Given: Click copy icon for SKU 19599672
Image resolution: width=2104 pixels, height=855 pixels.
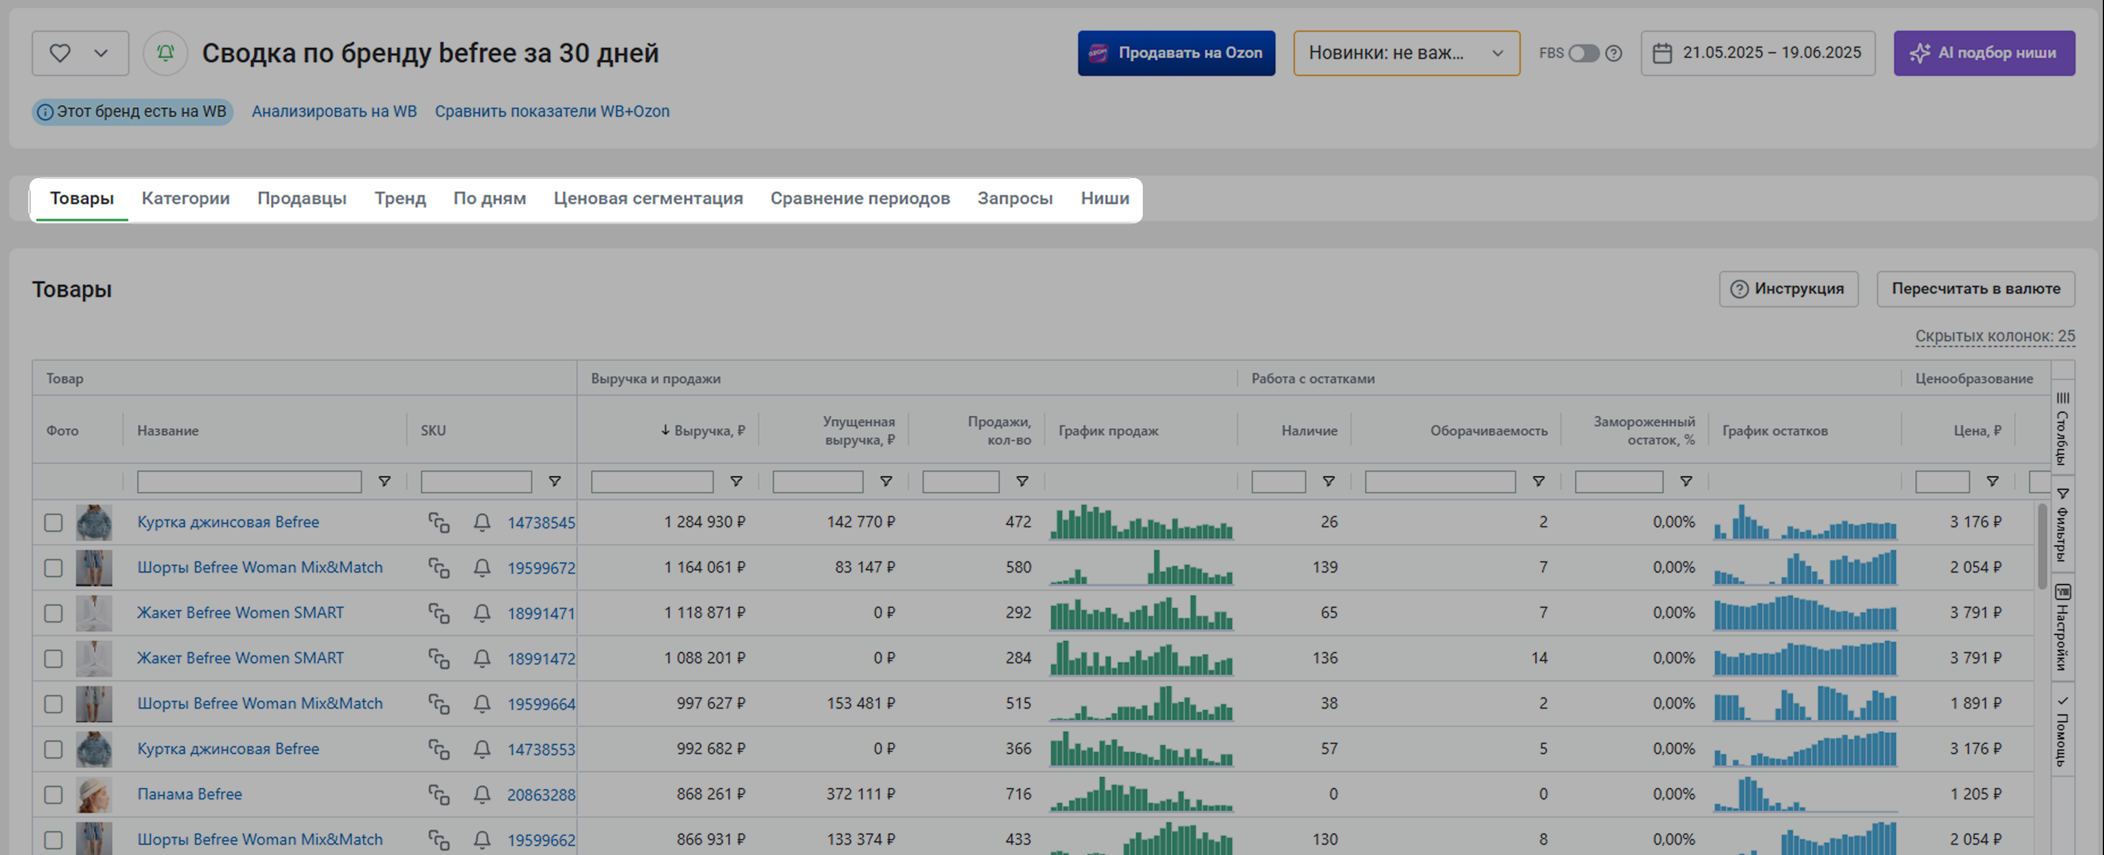Looking at the screenshot, I should pyautogui.click(x=439, y=568).
